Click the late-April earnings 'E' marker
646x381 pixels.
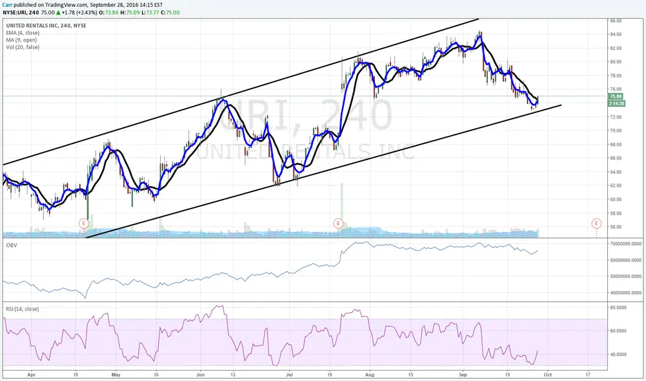point(84,223)
